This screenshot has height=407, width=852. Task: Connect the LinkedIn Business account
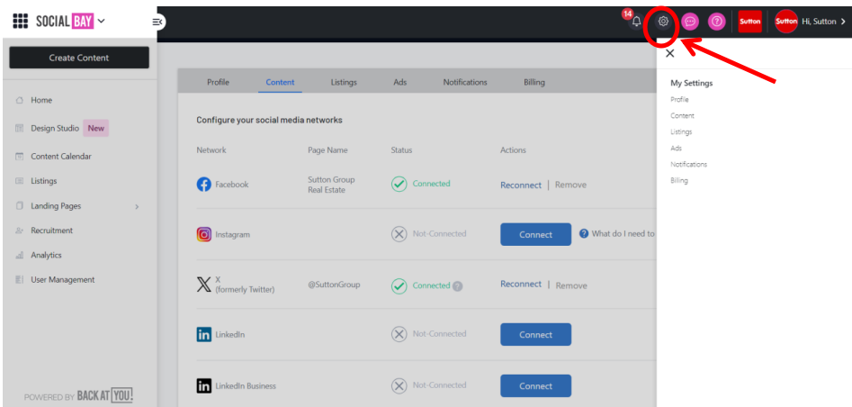[535, 385]
